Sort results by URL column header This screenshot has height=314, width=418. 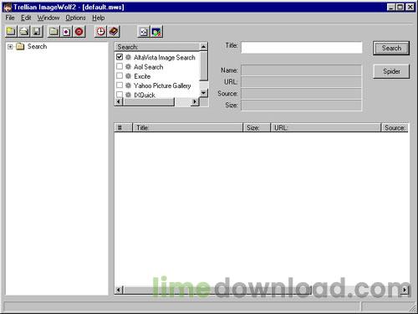[x=326, y=127]
